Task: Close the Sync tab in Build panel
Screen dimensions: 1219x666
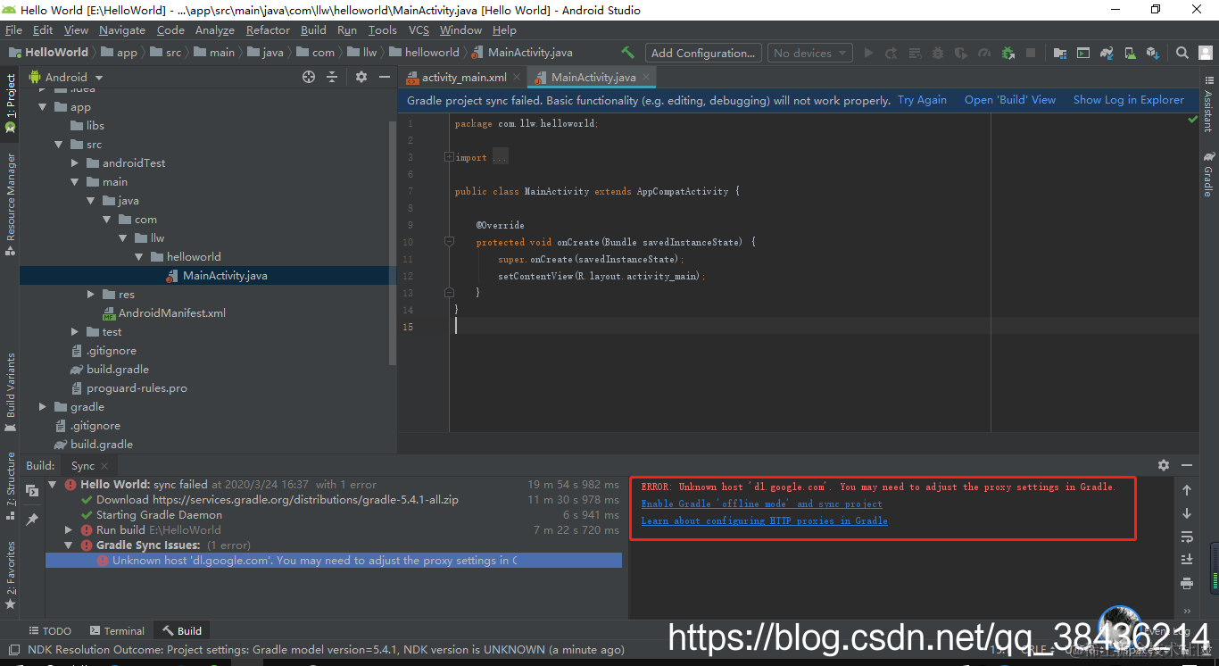Action: click(104, 465)
